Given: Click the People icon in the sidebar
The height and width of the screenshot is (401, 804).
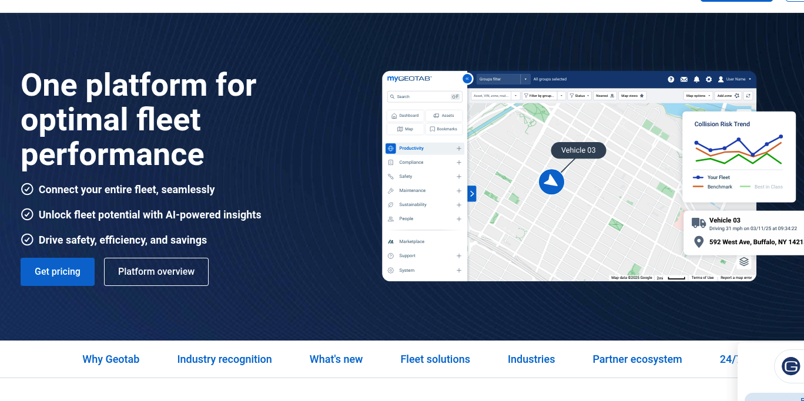Looking at the screenshot, I should click(391, 219).
